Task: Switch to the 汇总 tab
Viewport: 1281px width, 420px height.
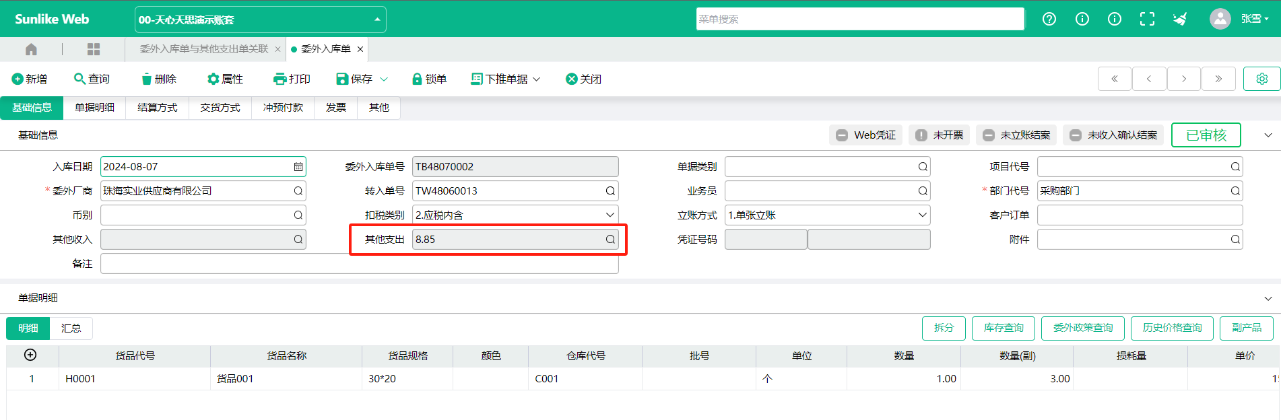Action: (x=71, y=328)
